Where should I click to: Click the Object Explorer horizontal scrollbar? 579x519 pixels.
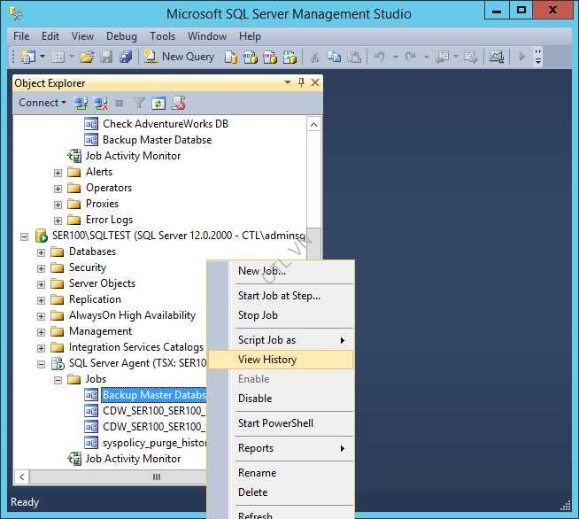click(x=157, y=476)
